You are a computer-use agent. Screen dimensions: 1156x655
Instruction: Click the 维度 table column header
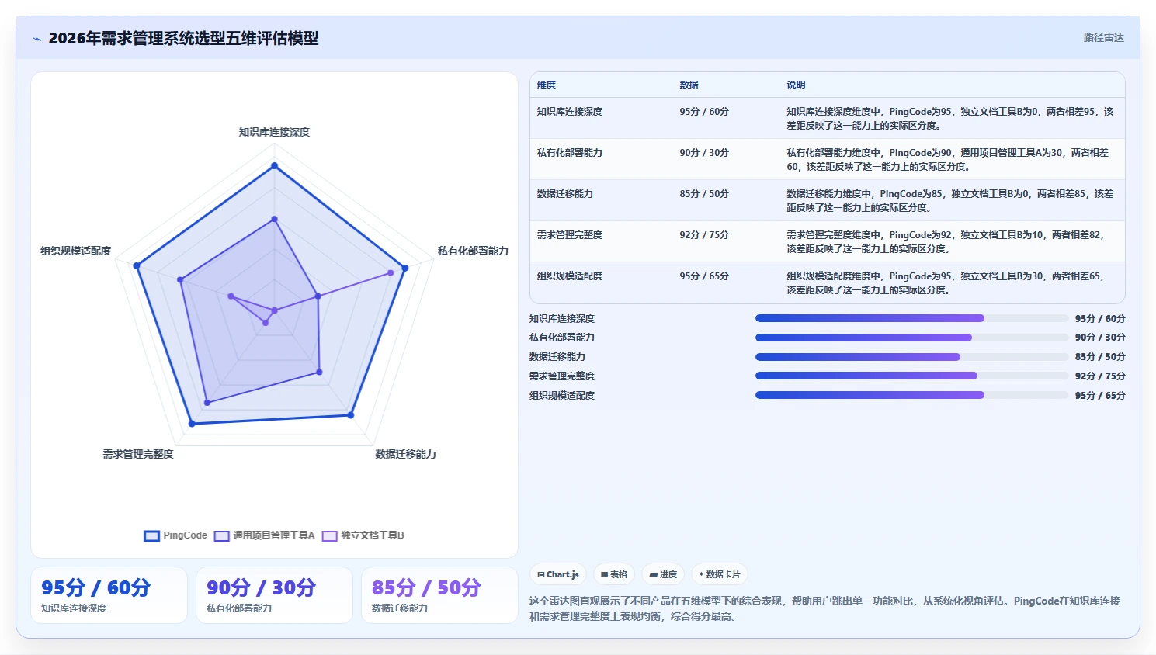547,85
